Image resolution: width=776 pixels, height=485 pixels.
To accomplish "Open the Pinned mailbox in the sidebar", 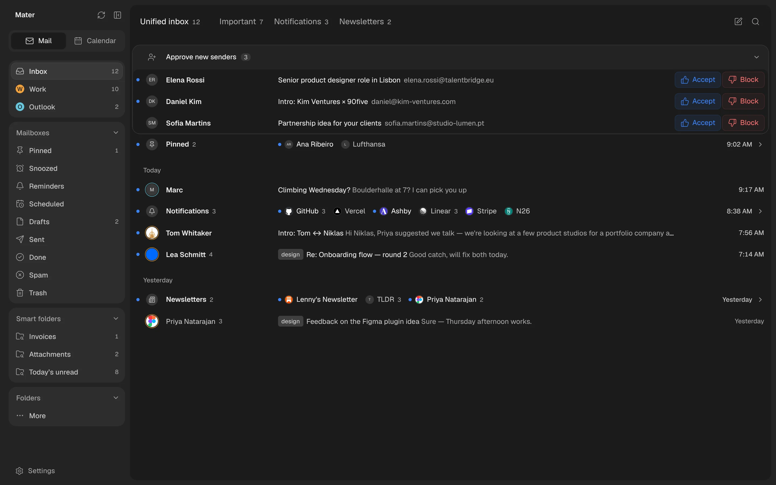I will coord(67,150).
